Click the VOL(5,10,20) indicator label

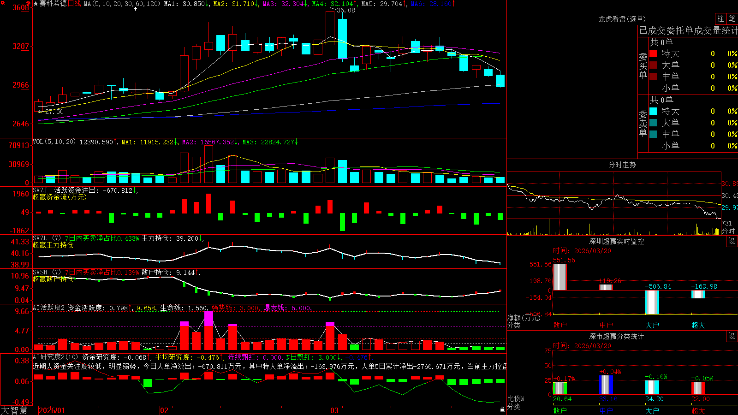(54, 142)
